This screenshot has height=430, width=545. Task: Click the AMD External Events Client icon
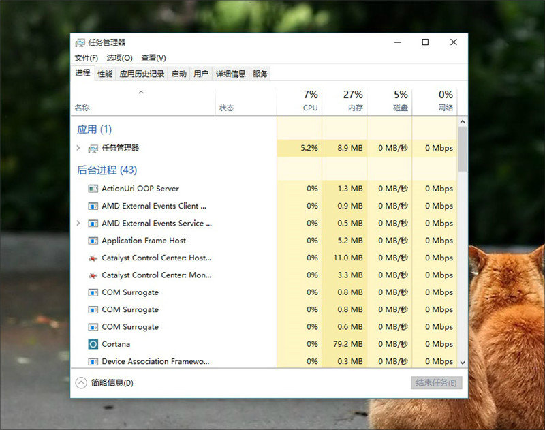(93, 206)
